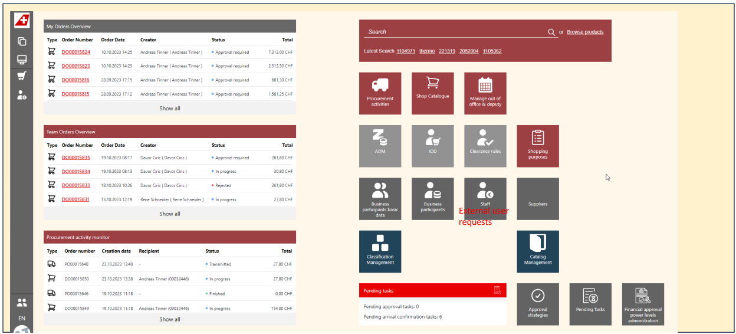
Task: Open the Shop Catalogue tile
Action: click(432, 93)
